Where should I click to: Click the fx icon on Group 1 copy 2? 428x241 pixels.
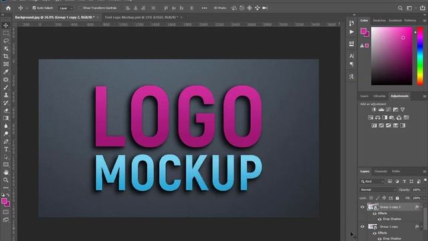click(x=417, y=207)
